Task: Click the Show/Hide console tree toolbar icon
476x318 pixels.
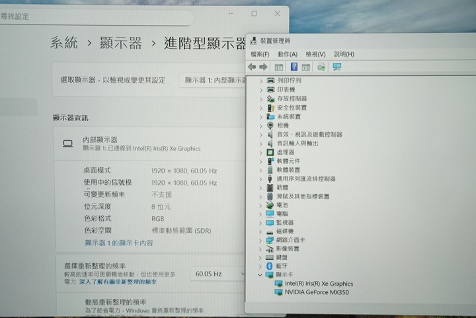Action: [x=278, y=67]
